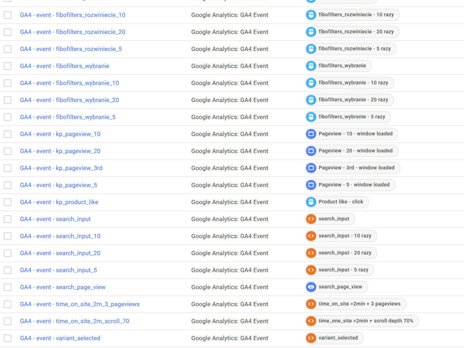The width and height of the screenshot is (464, 348).
Task: Click page icon of Pageview - 5 - window loaded
Action: coord(311,185)
